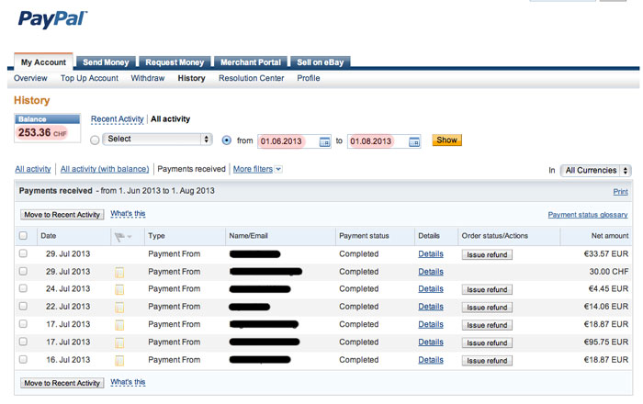The image size is (643, 404).
Task: Open calendar picker beside the from date
Action: pos(324,141)
